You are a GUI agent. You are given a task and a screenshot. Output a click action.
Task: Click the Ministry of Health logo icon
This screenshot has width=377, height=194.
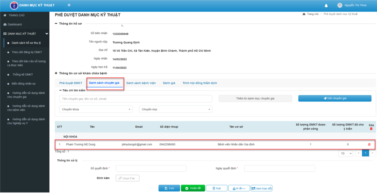(x=14, y=6)
